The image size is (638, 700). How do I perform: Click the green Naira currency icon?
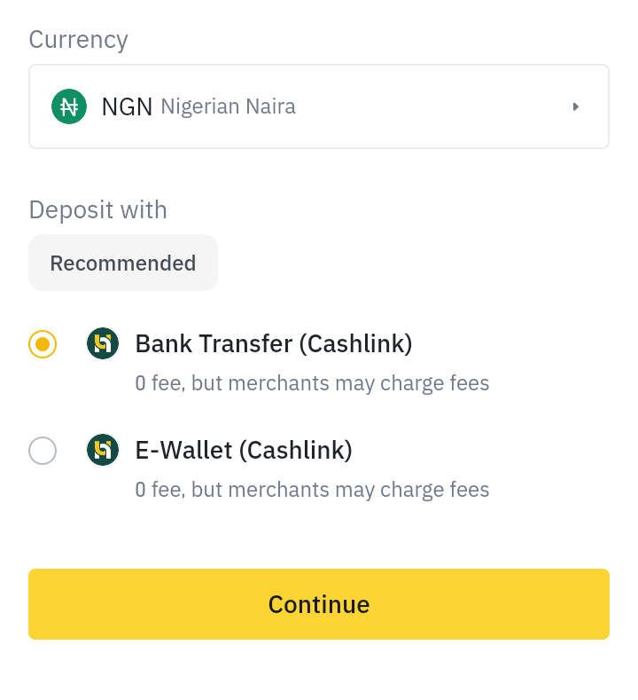coord(68,106)
